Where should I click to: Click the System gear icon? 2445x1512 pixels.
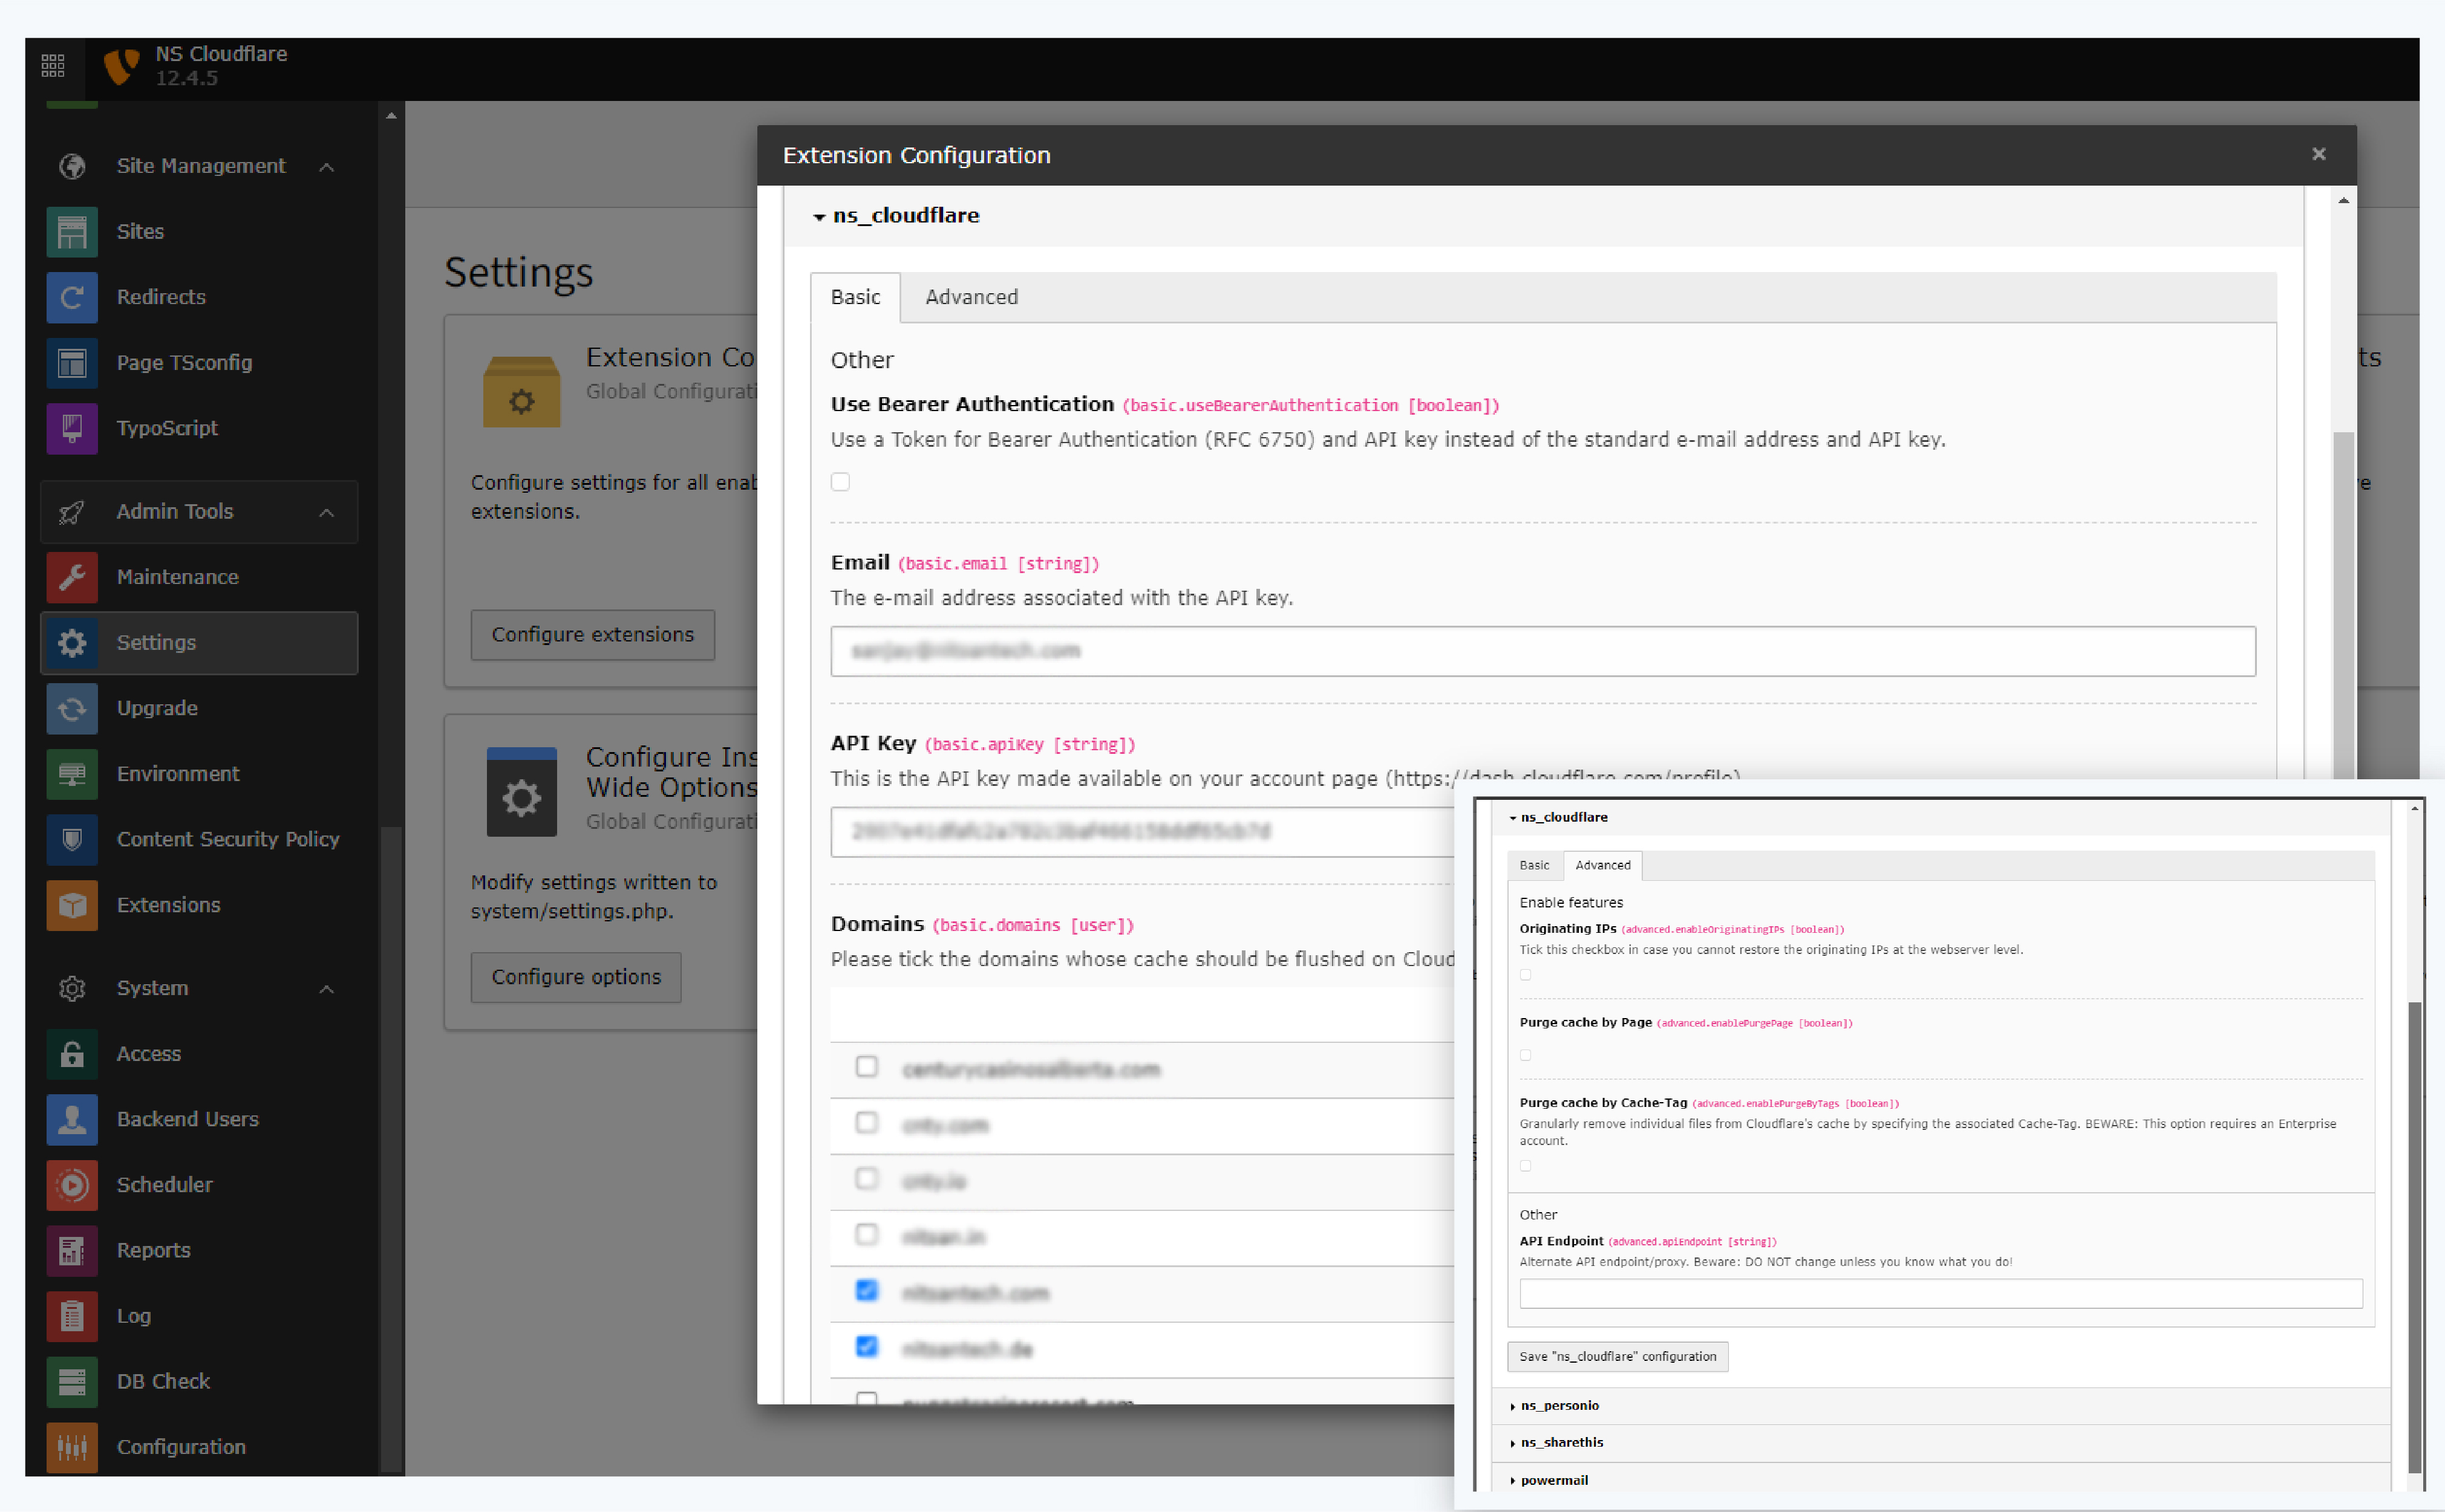(x=72, y=988)
